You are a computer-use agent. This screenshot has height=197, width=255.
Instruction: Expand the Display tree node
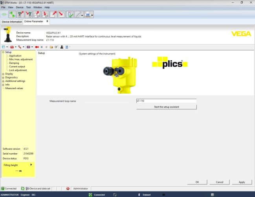coord(3,74)
